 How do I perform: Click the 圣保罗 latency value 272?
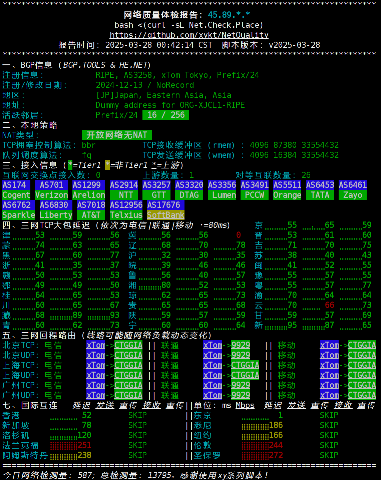point(276,455)
